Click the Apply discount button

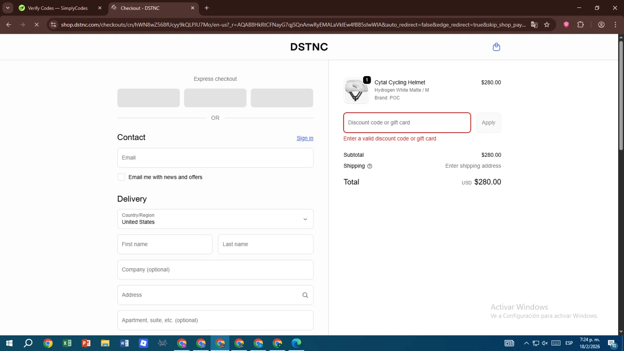(488, 123)
